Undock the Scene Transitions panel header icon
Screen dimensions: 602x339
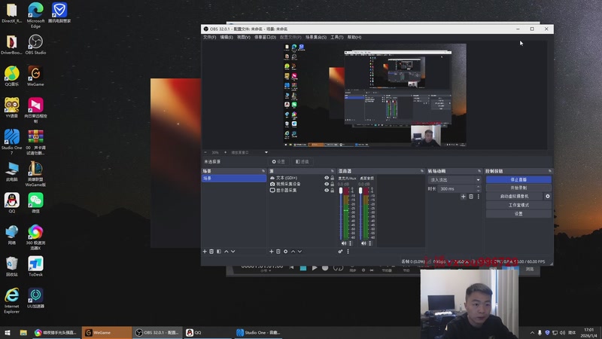479,171
